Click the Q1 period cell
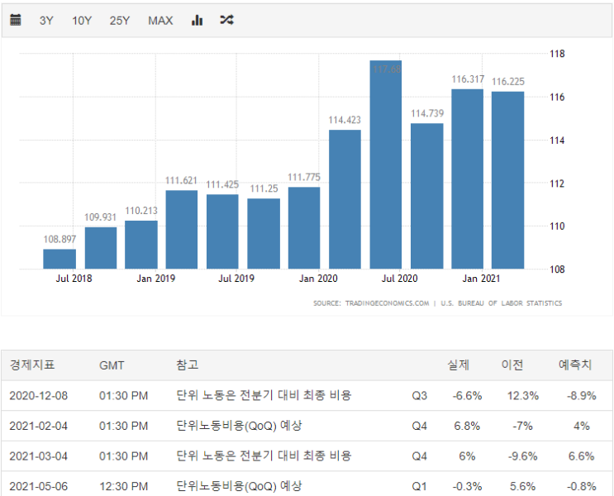This screenshot has height=496, width=614. pyautogui.click(x=419, y=487)
